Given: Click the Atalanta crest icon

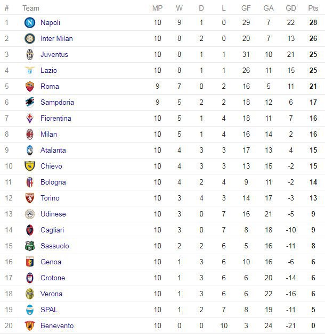Looking at the screenshot, I should click(x=29, y=150).
